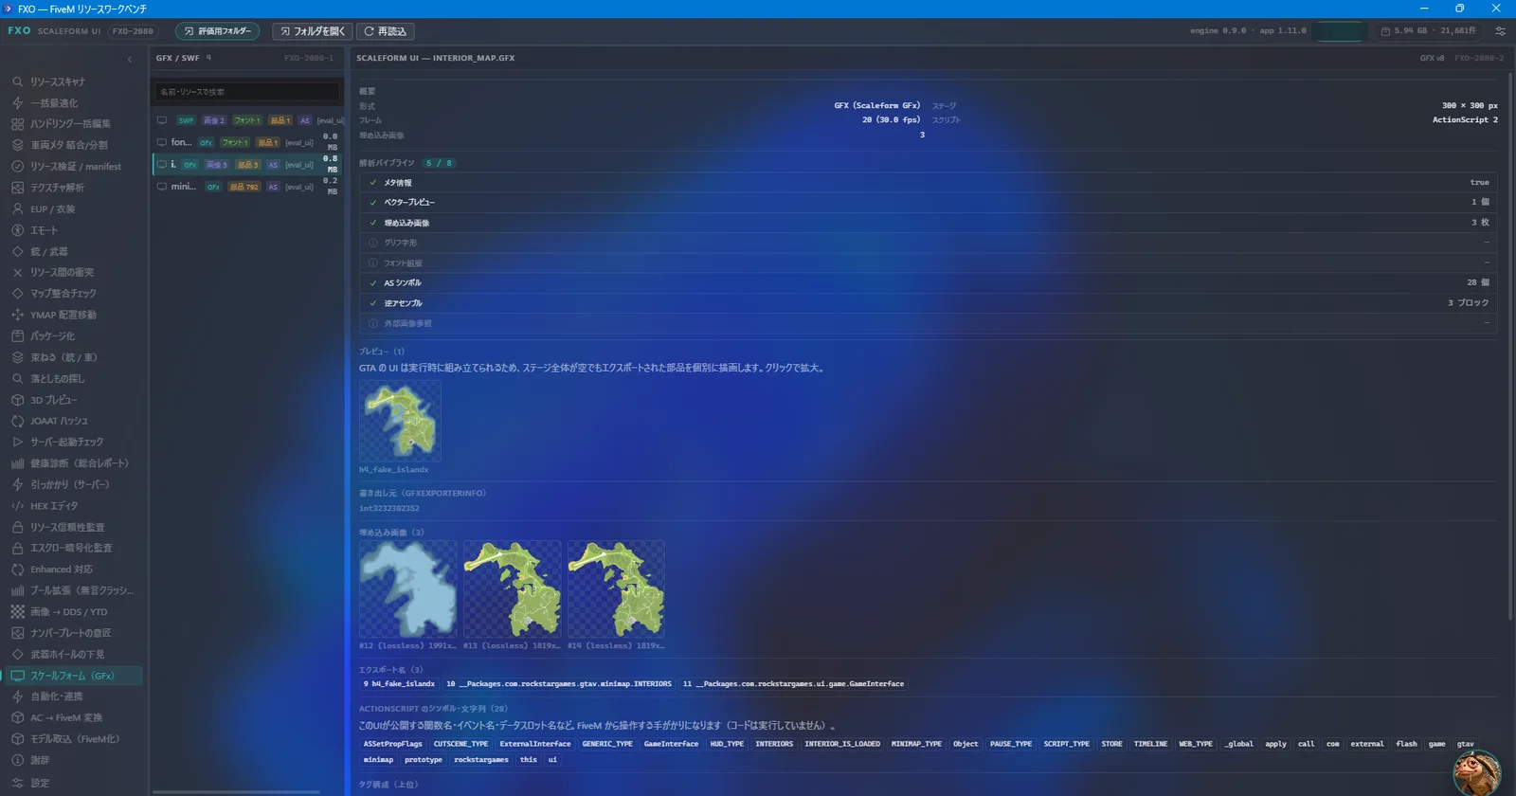Select the グリフ字形 pipeline row
The width and height of the screenshot is (1516, 796).
click(x=929, y=243)
